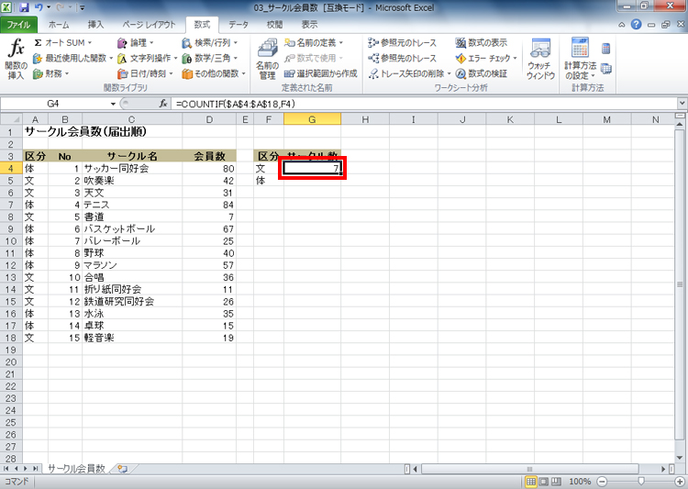The image size is (688, 489).
Task: Open Name Manager (名前の管理)
Action: click(267, 59)
